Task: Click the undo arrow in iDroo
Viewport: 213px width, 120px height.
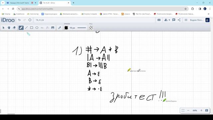Action: coord(19,20)
